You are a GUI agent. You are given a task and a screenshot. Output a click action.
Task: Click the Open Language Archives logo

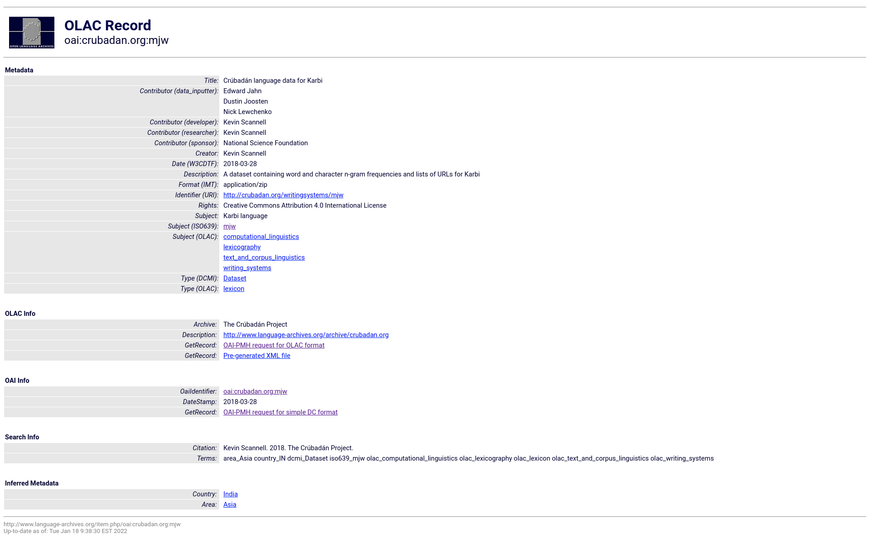[32, 33]
